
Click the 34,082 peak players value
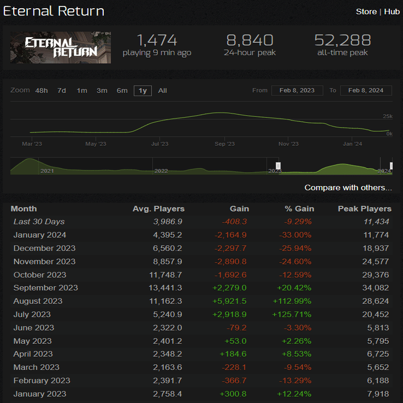tap(376, 288)
